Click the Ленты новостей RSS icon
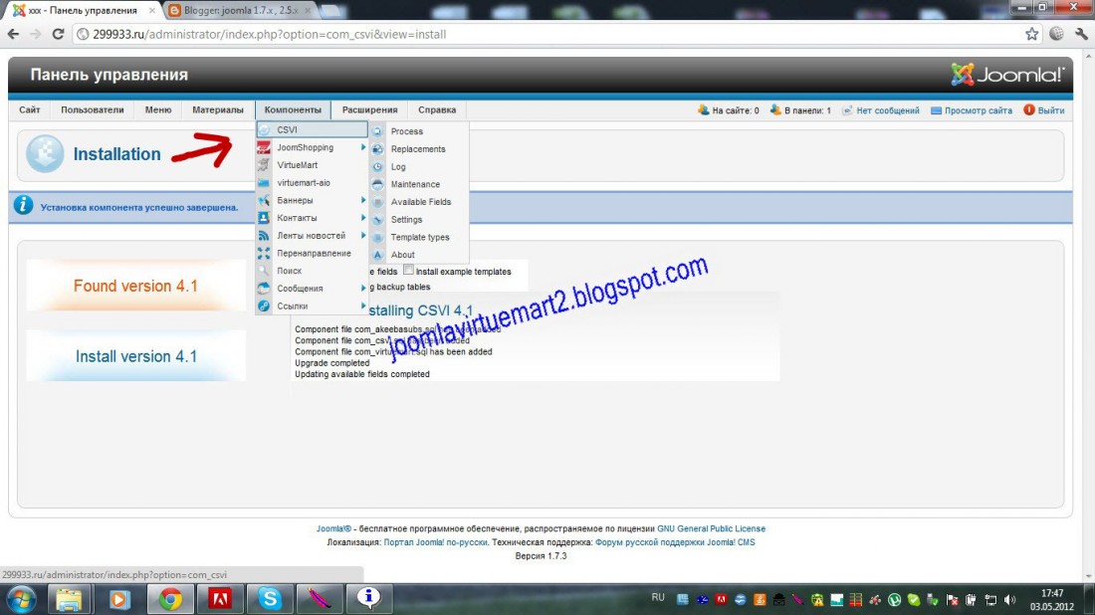1095x615 pixels. pos(264,235)
